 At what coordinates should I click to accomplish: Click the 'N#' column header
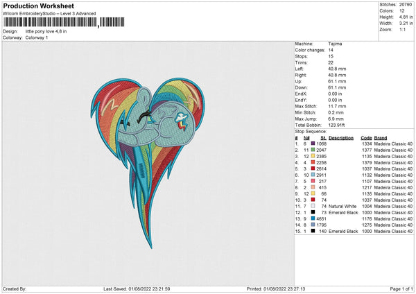306,138
